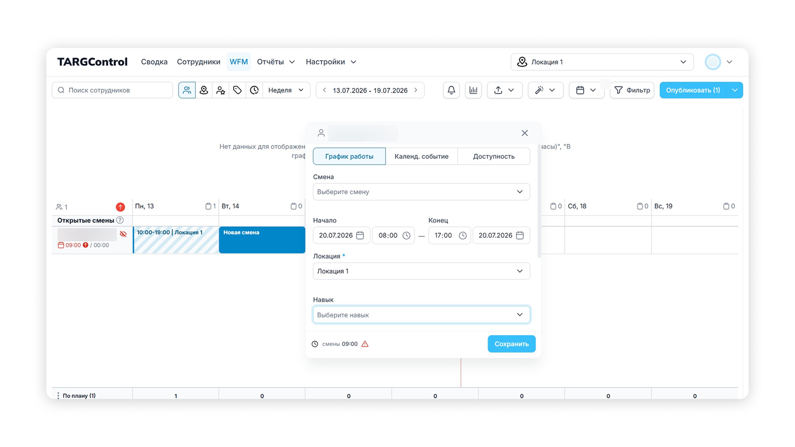Click the calendar icon button in toolbar
Screen dimensions: 795x447
coord(580,90)
